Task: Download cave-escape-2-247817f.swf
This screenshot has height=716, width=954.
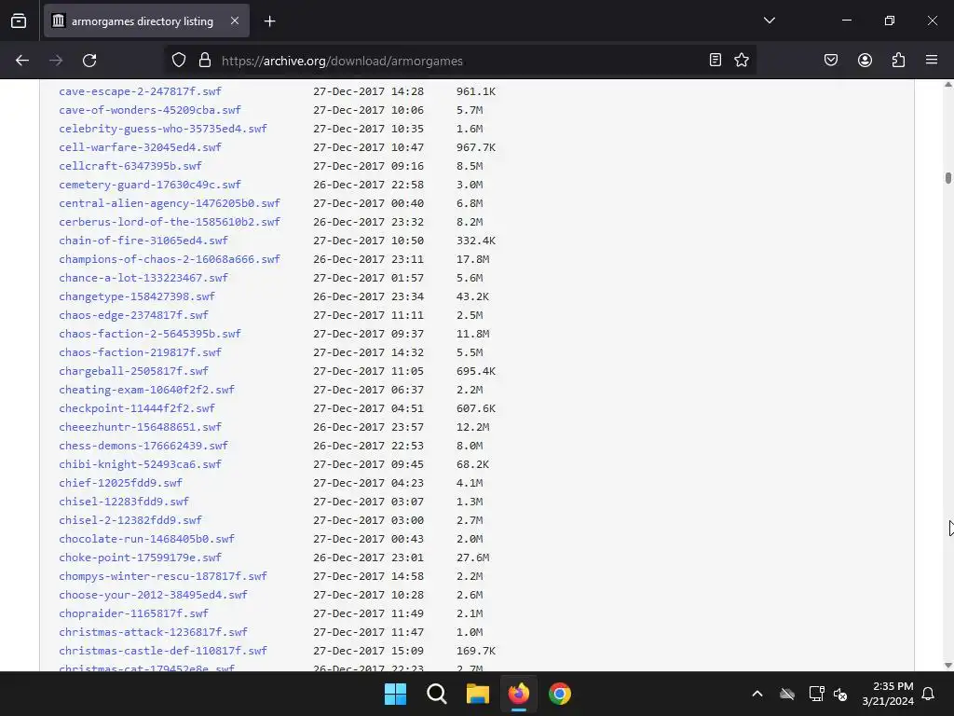Action: 140,91
